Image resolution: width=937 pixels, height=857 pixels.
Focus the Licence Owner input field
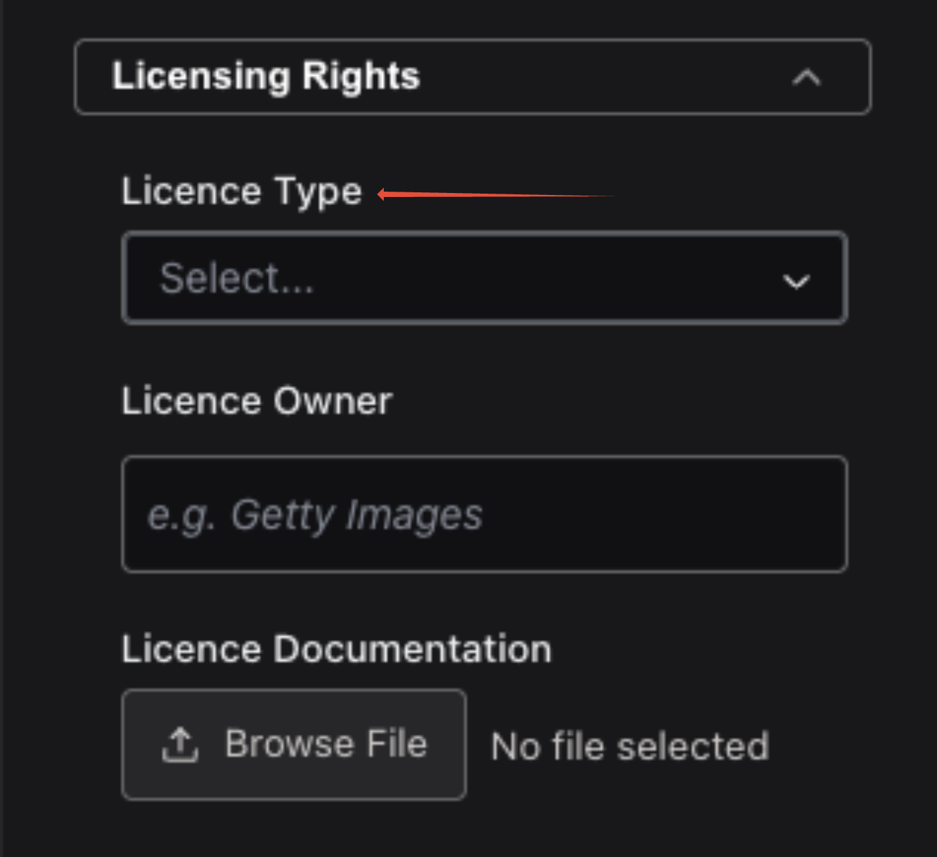point(484,514)
